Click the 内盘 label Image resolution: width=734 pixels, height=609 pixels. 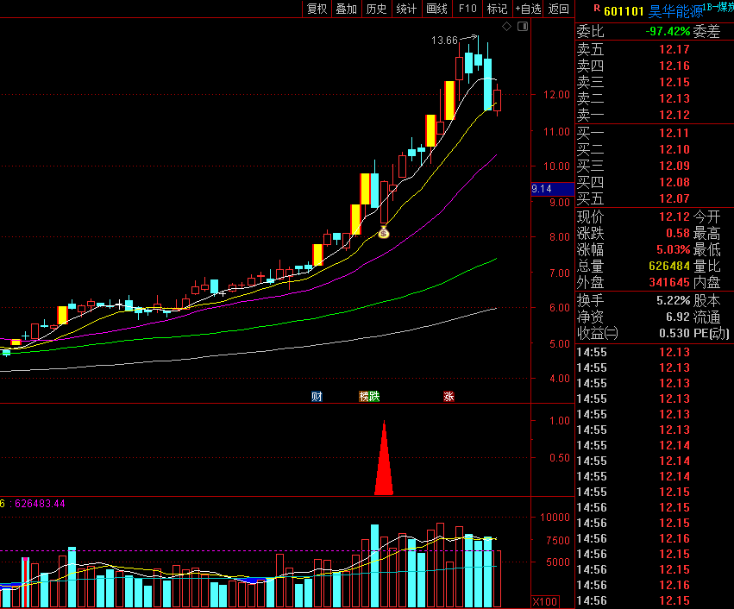point(706,282)
